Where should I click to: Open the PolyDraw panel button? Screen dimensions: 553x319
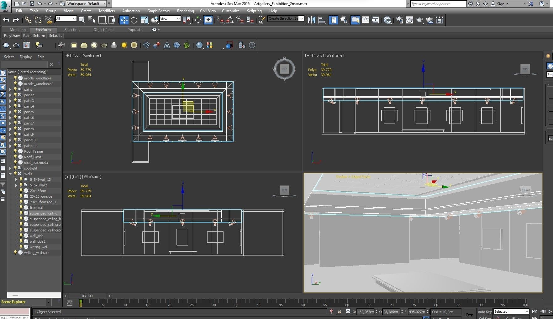tap(12, 36)
